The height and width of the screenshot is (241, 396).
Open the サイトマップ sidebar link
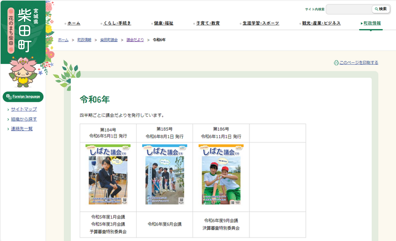pos(24,109)
